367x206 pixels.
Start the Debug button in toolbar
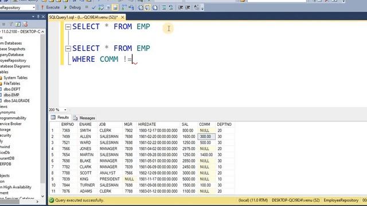72,7
